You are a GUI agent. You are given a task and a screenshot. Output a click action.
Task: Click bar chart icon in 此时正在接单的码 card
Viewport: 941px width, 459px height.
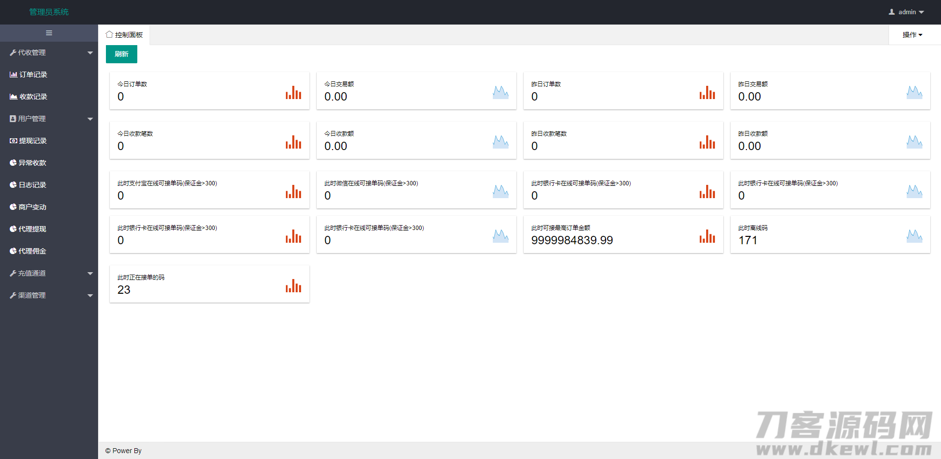(x=293, y=286)
